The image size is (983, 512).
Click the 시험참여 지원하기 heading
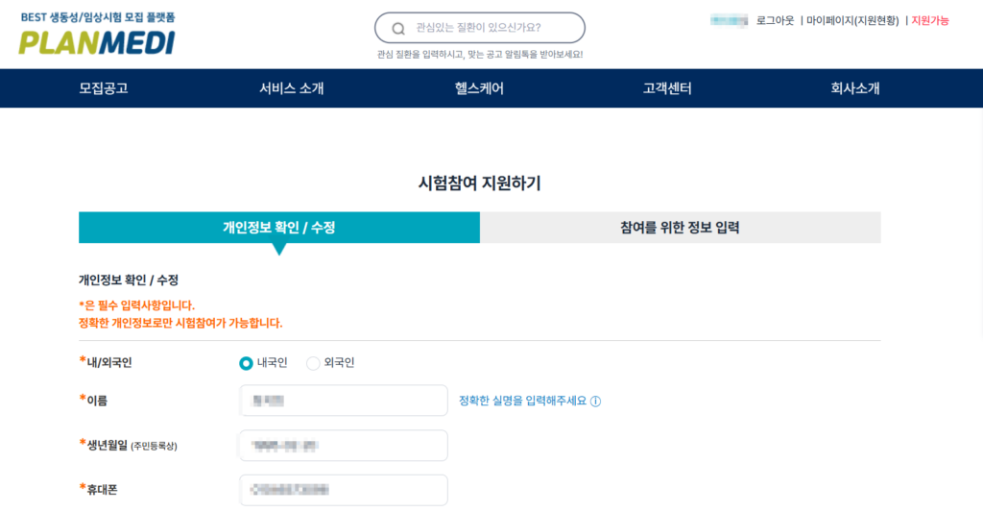[480, 183]
